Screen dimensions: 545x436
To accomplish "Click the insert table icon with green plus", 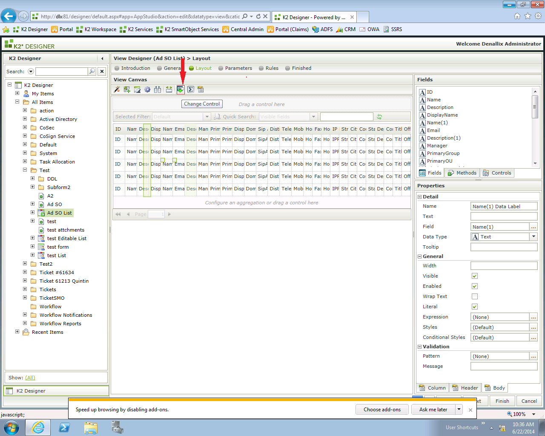I will (x=127, y=89).
